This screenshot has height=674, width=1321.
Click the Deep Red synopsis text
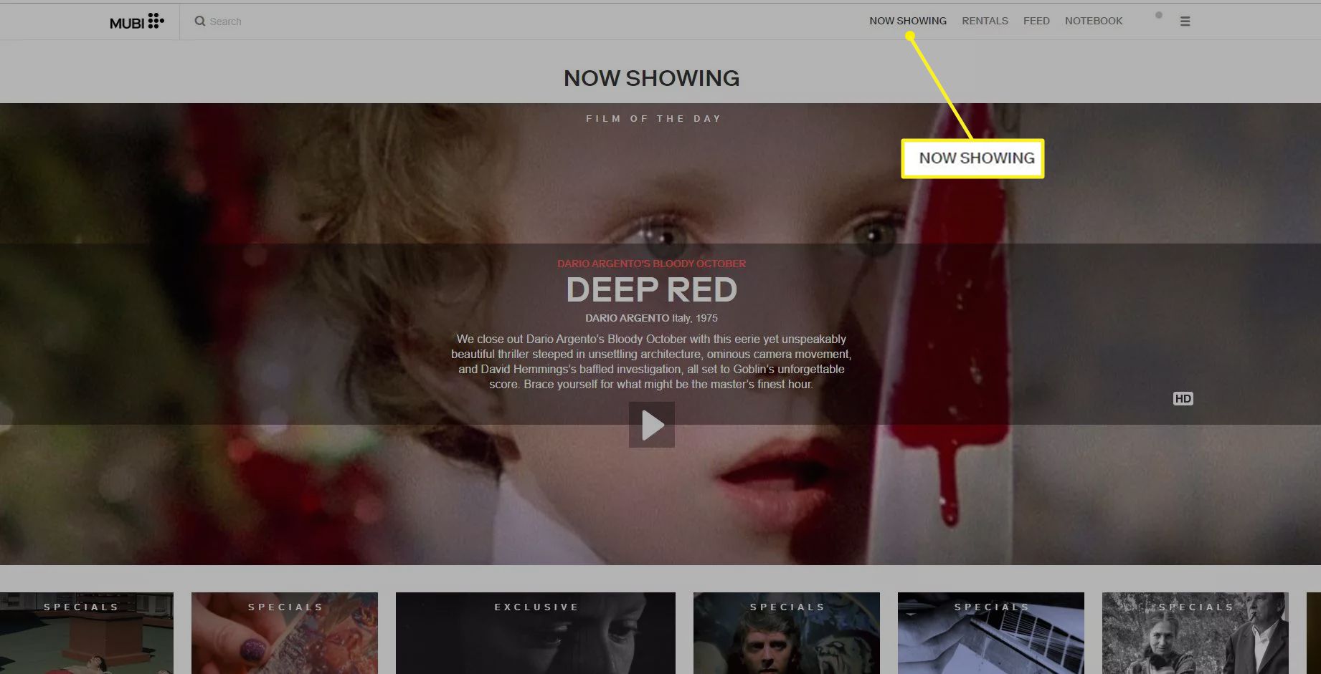coord(651,362)
